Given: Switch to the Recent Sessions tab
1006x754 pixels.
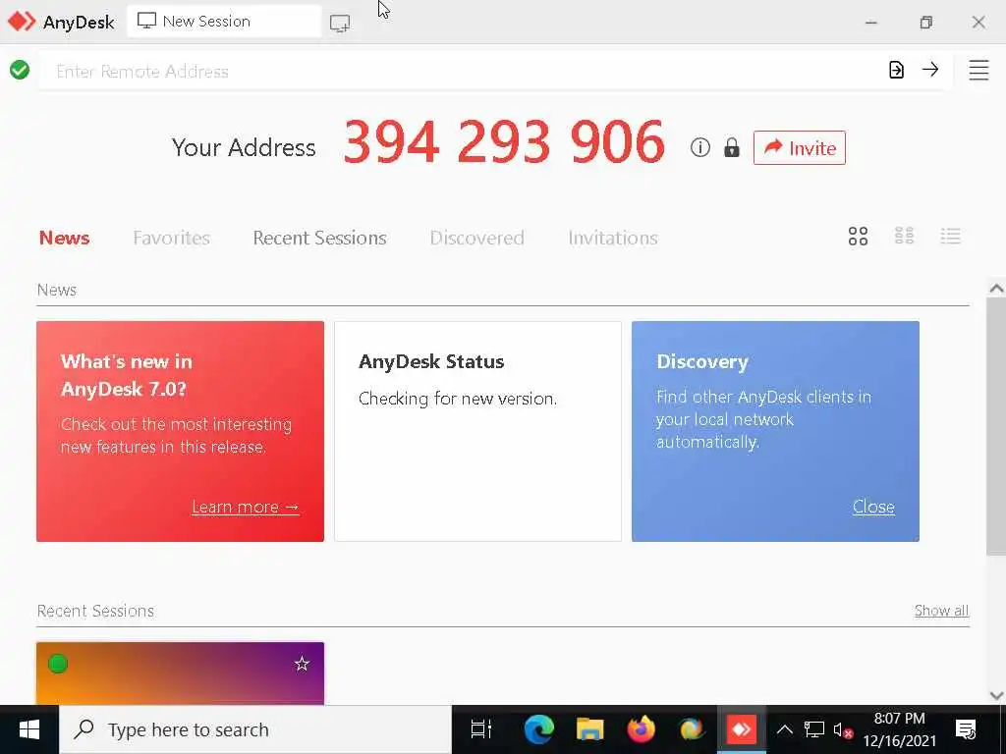Looking at the screenshot, I should (319, 238).
